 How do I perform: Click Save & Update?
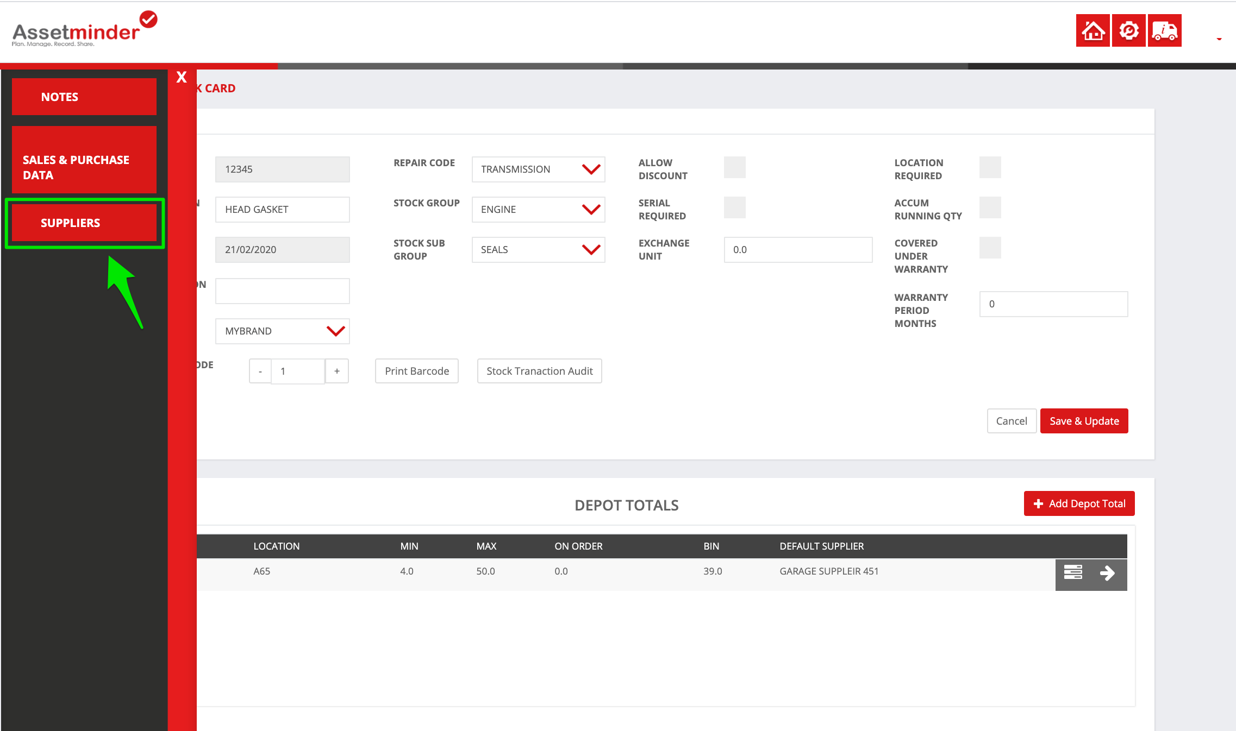[1084, 421]
